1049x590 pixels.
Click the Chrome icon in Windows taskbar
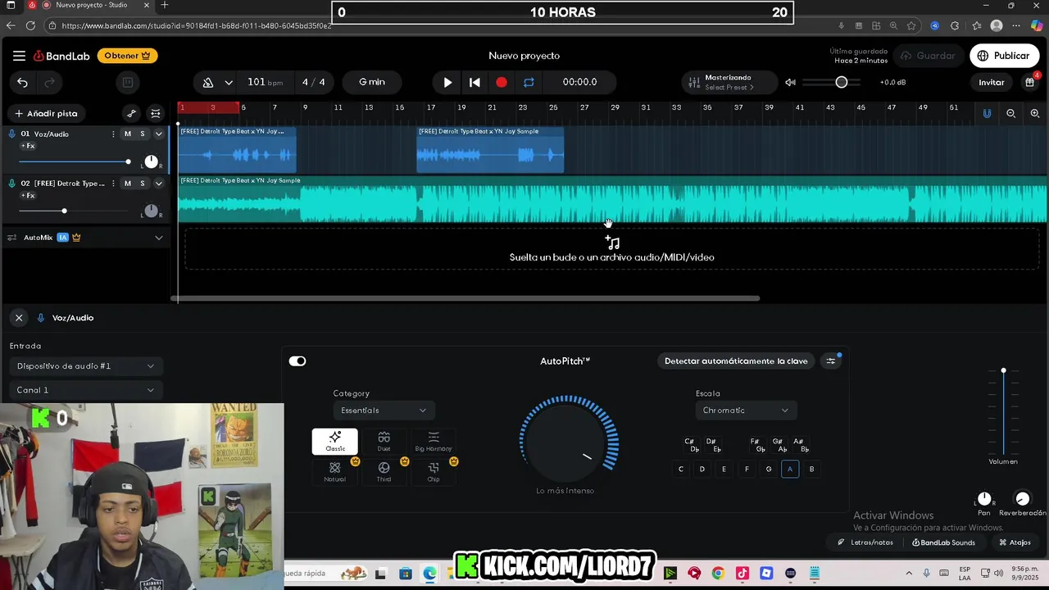point(718,574)
